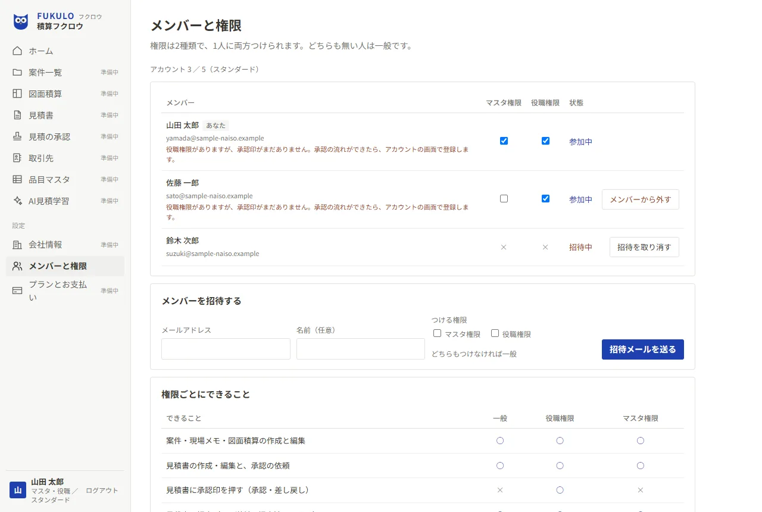Click 権限ごとにできること heading
This screenshot has width=762, height=512.
coord(206,394)
